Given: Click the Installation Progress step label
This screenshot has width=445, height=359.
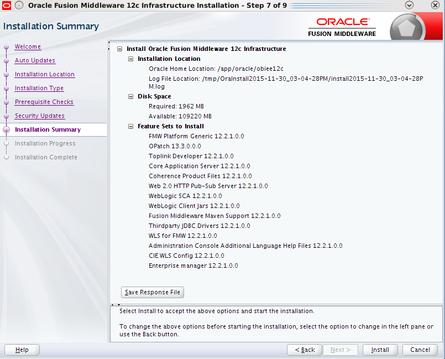Looking at the screenshot, I should (x=45, y=143).
